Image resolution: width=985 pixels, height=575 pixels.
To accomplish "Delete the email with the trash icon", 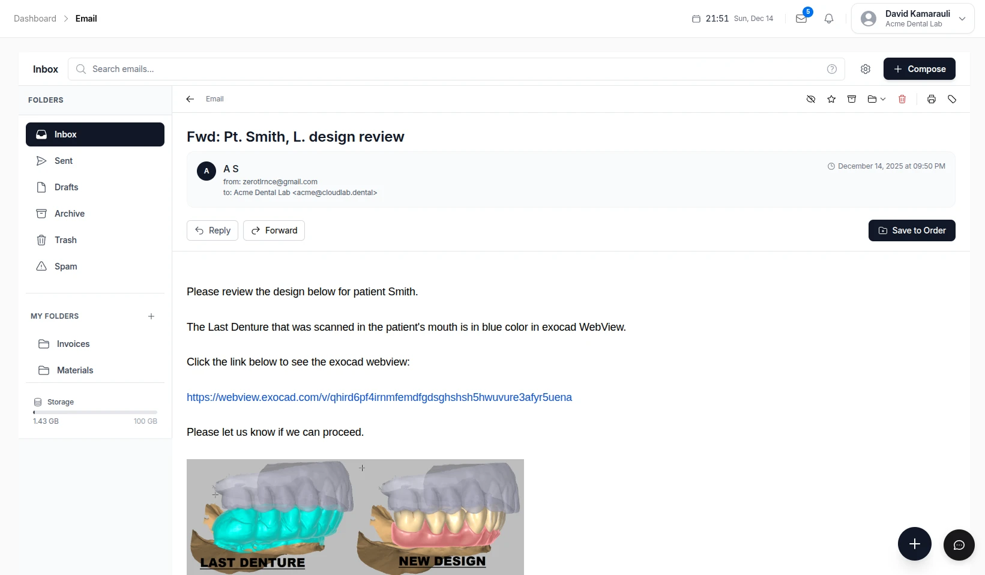I will (x=902, y=99).
